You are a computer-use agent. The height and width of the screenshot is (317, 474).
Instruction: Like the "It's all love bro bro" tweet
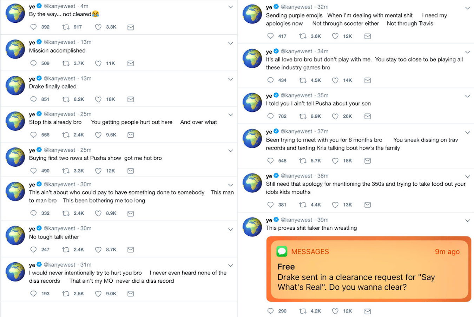(335, 80)
